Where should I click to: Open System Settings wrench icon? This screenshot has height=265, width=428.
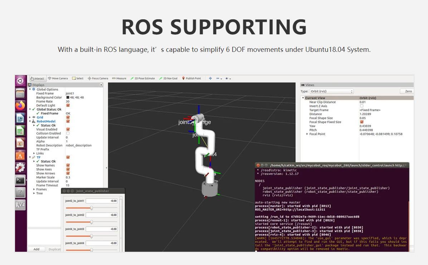click(20, 168)
